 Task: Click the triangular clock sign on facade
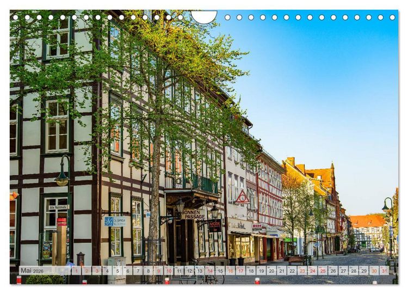[x=242, y=197]
